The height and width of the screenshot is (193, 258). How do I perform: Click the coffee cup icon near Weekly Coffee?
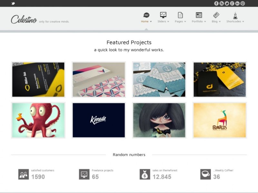coord(205,175)
